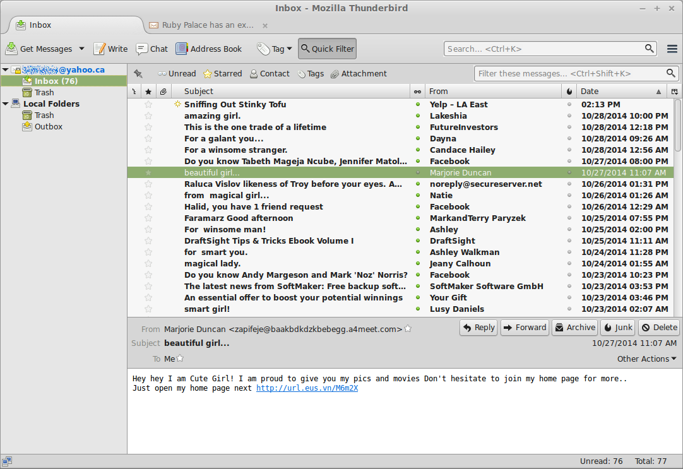The height and width of the screenshot is (469, 683).
Task: Click the quick filter magnifier icon
Action: tap(671, 73)
